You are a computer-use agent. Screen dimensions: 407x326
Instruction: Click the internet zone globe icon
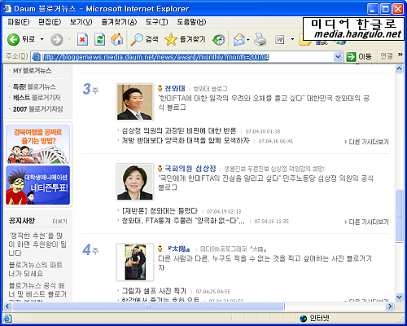point(304,318)
